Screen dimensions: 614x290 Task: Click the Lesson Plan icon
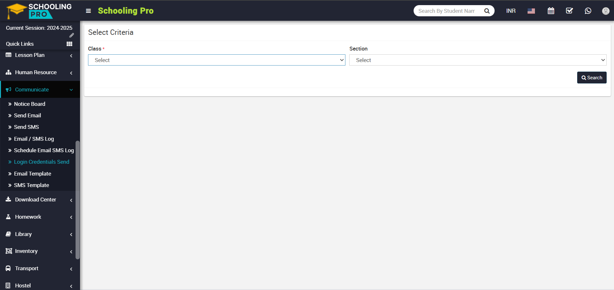pos(9,55)
